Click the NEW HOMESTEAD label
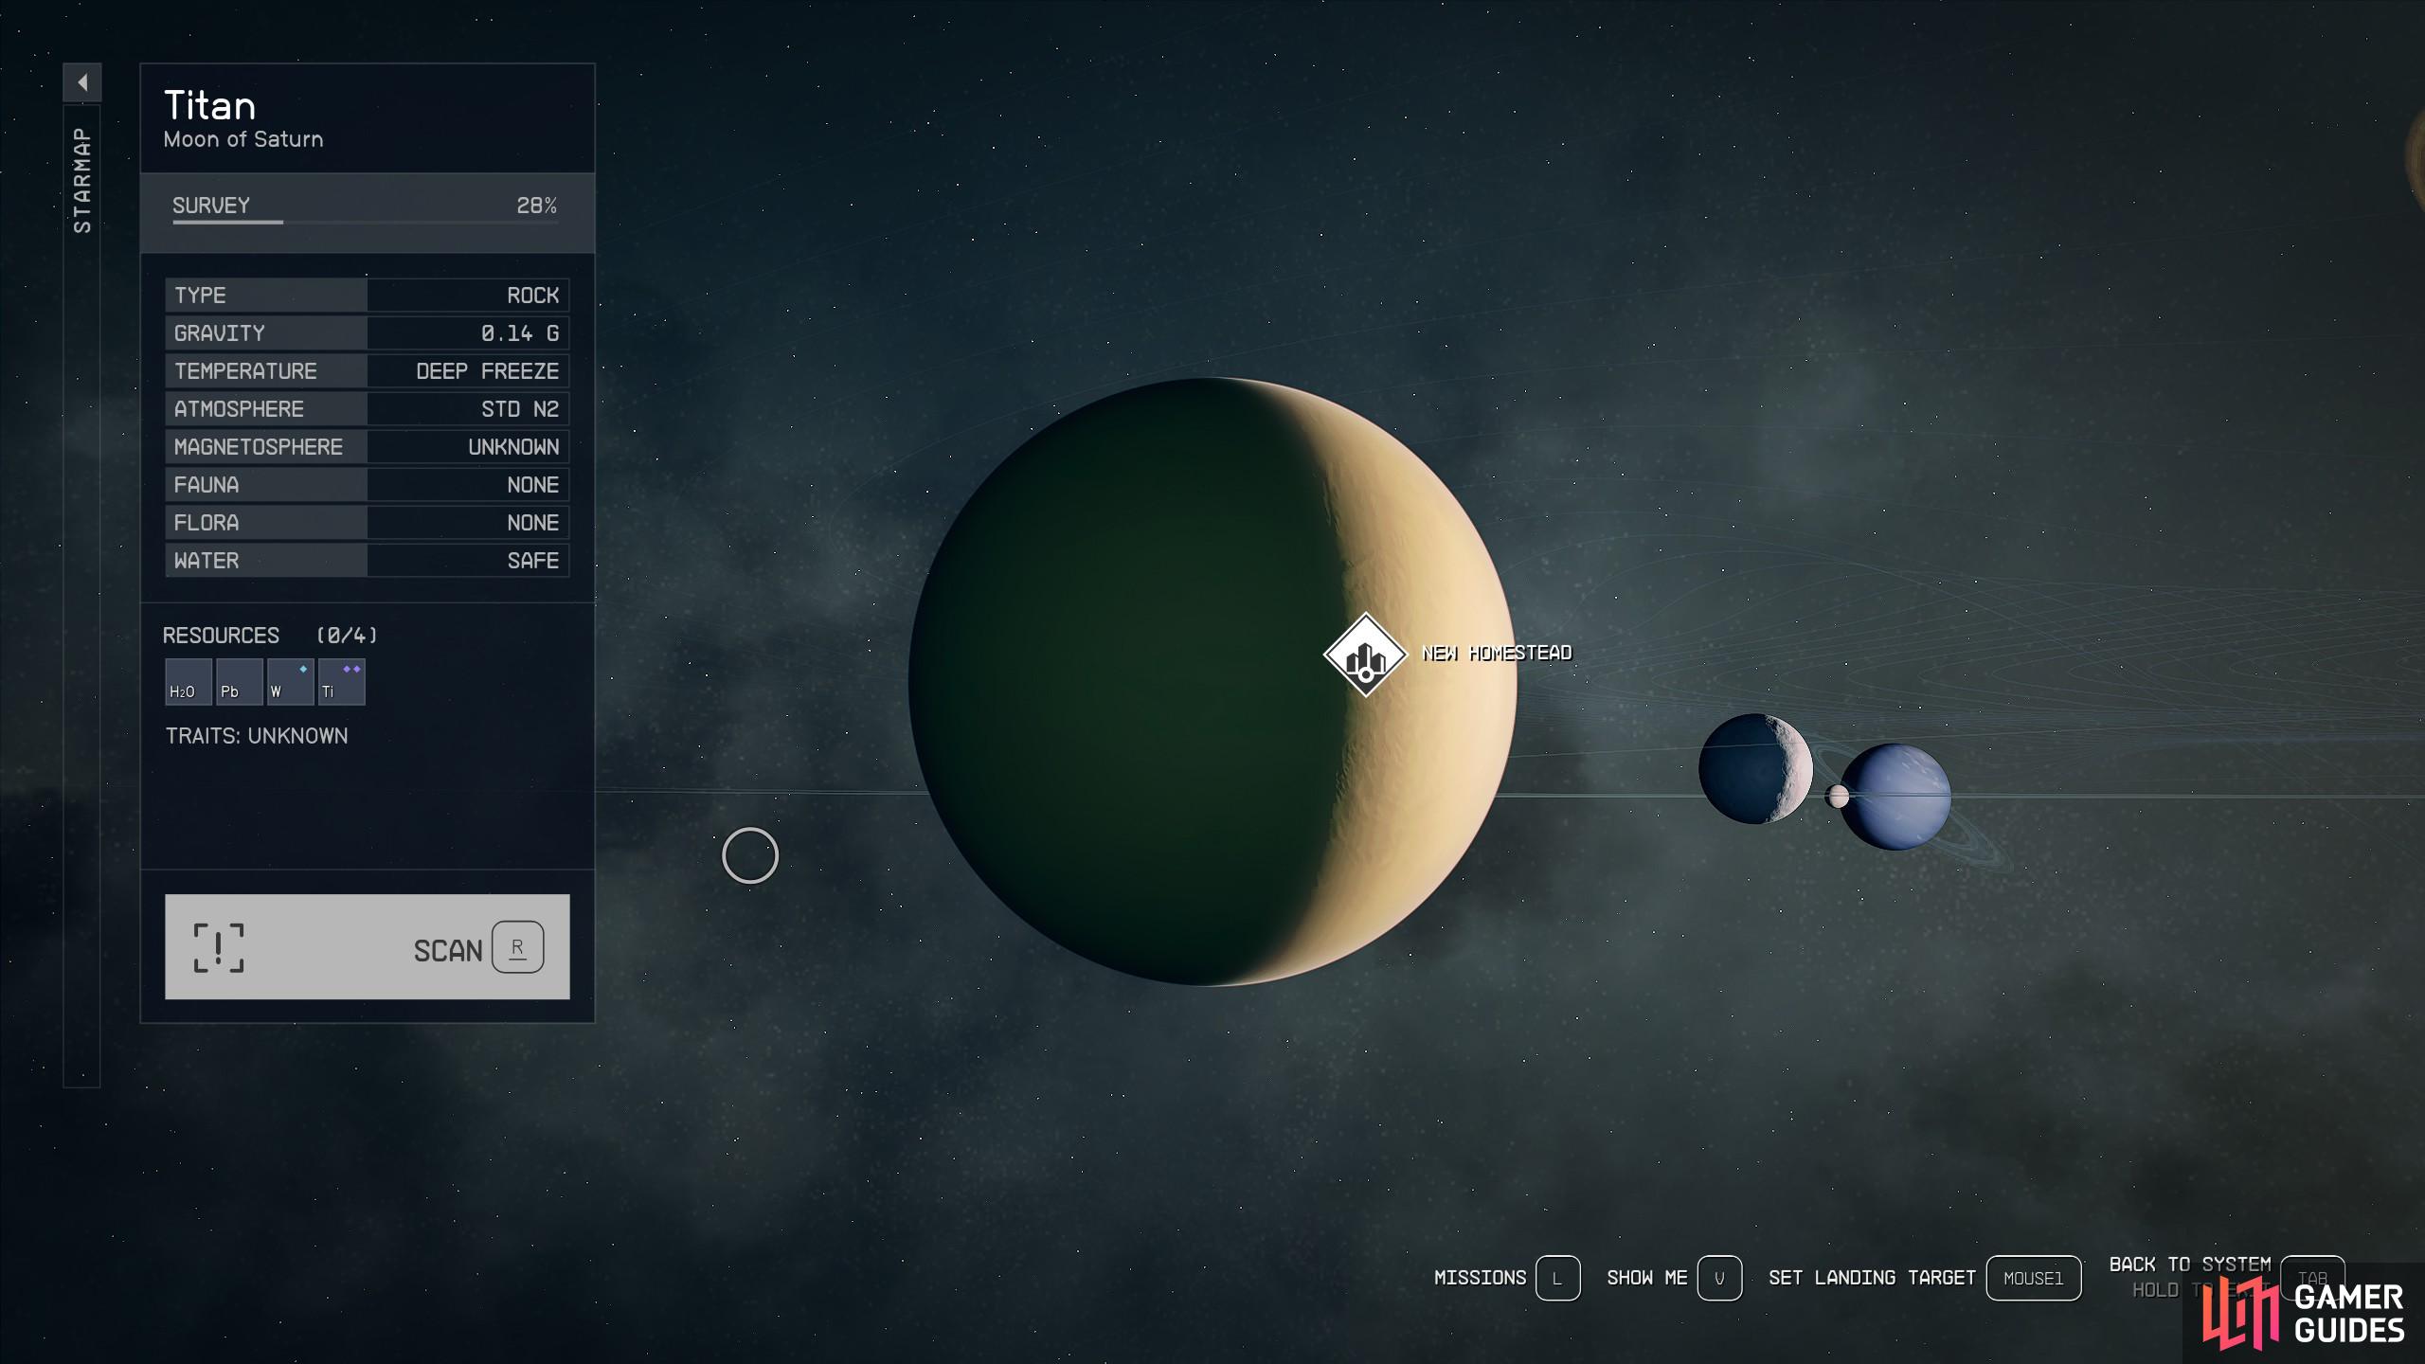 tap(1497, 653)
